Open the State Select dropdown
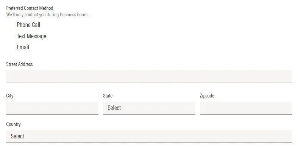 (149, 108)
